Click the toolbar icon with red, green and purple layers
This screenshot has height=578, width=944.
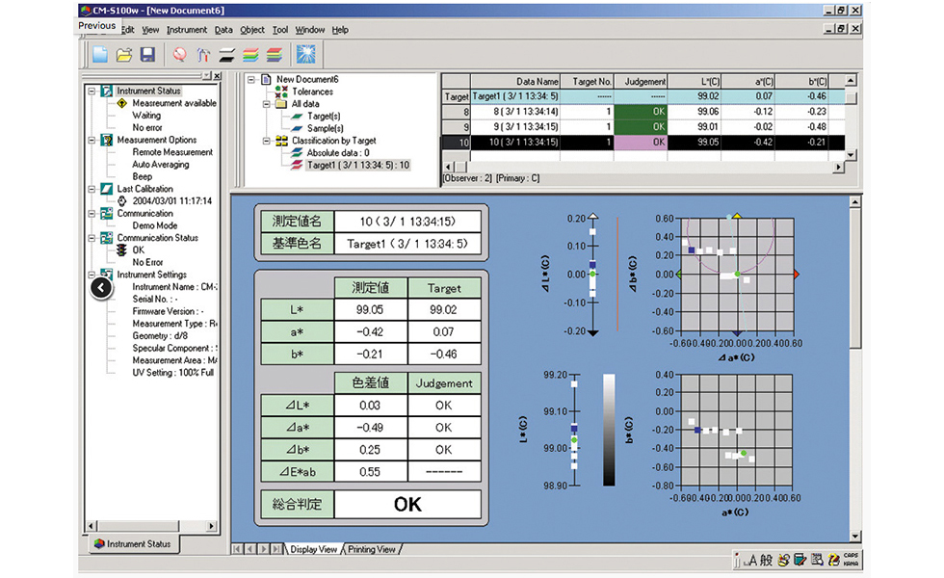275,56
